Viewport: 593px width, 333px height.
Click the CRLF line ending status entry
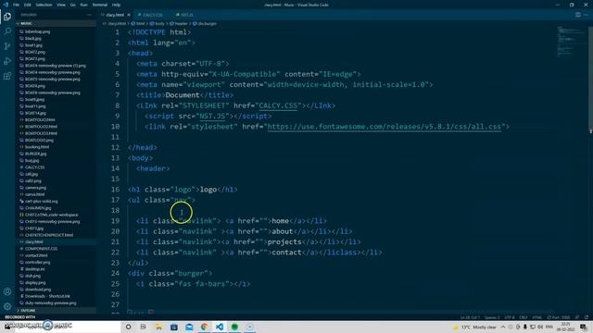pyautogui.click(x=524, y=317)
